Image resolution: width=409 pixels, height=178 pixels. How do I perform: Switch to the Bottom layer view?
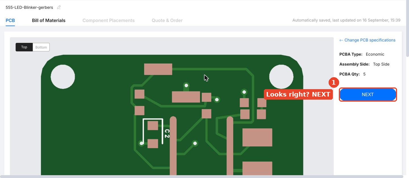click(41, 47)
